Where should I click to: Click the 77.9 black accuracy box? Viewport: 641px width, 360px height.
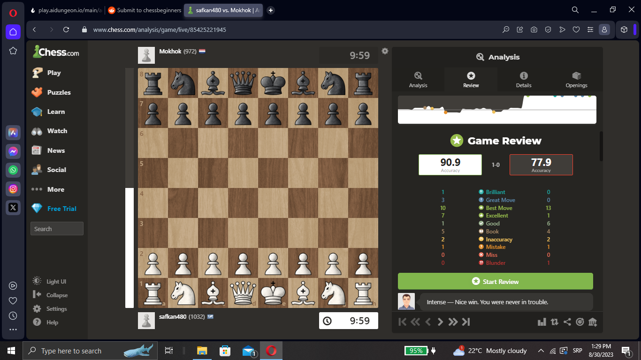(x=541, y=165)
